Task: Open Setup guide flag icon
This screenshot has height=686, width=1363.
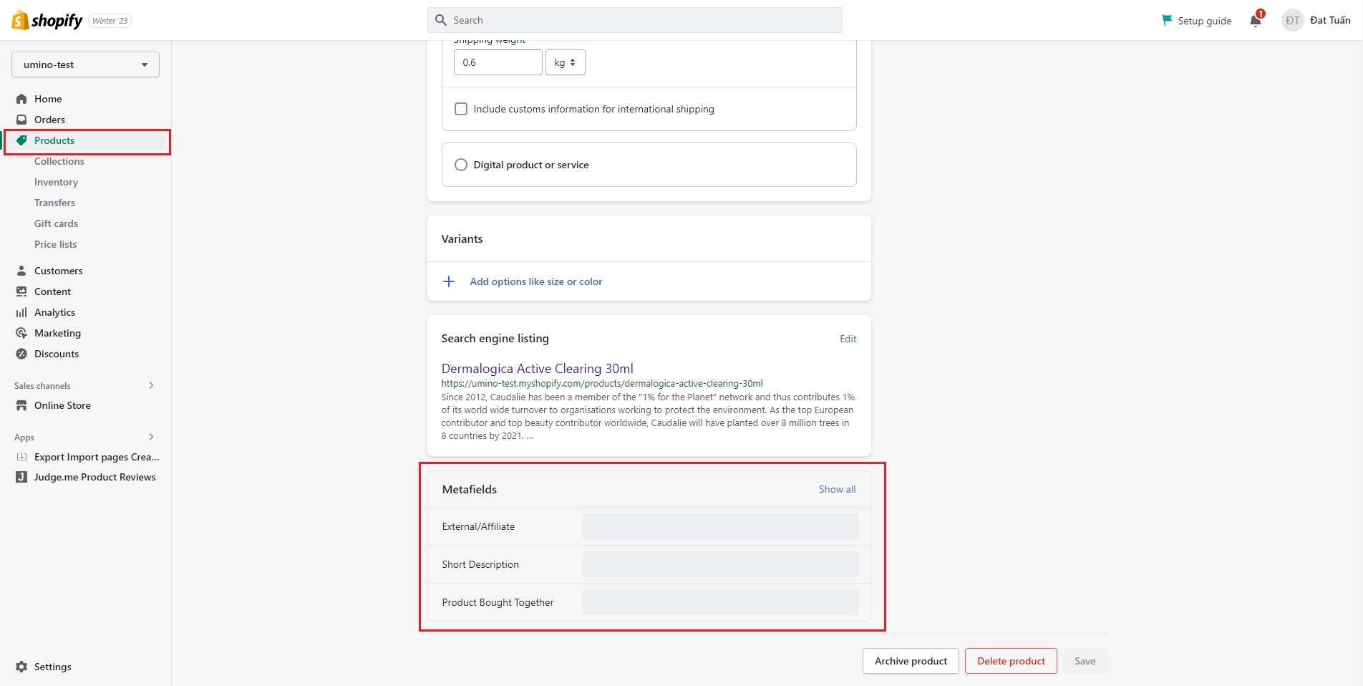Action: [x=1167, y=20]
